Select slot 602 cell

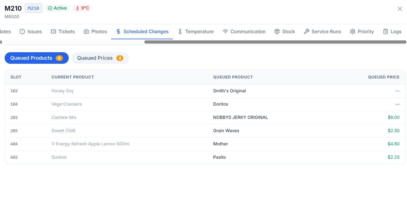(14, 157)
